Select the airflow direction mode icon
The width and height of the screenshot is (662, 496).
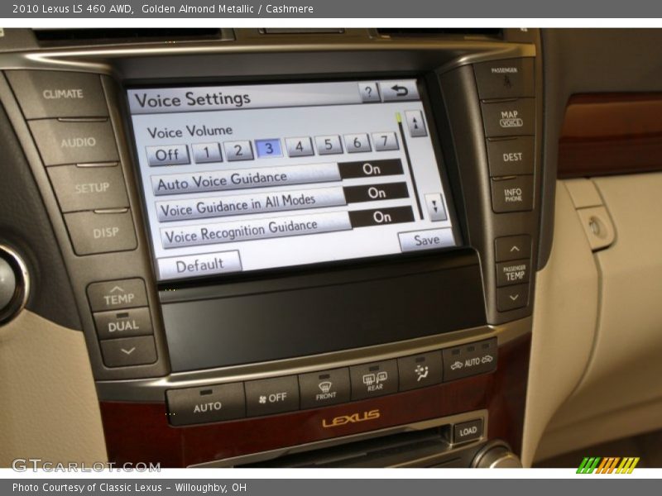click(420, 374)
